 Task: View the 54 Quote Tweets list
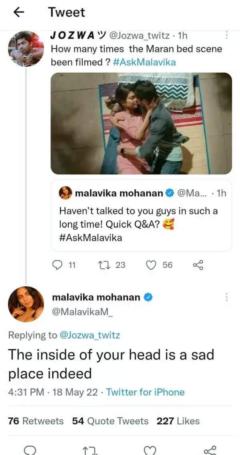coord(110,421)
